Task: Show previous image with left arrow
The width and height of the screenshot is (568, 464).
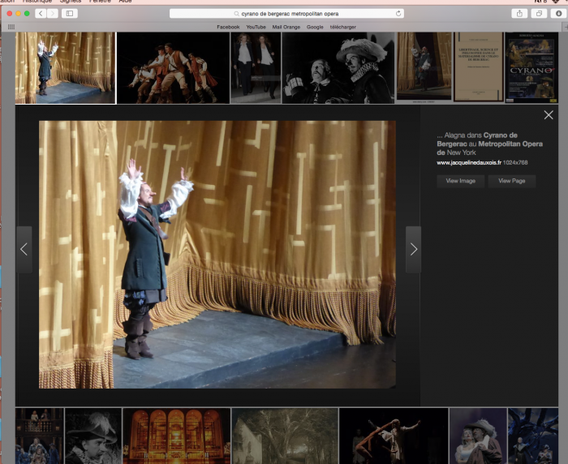Action: point(24,249)
